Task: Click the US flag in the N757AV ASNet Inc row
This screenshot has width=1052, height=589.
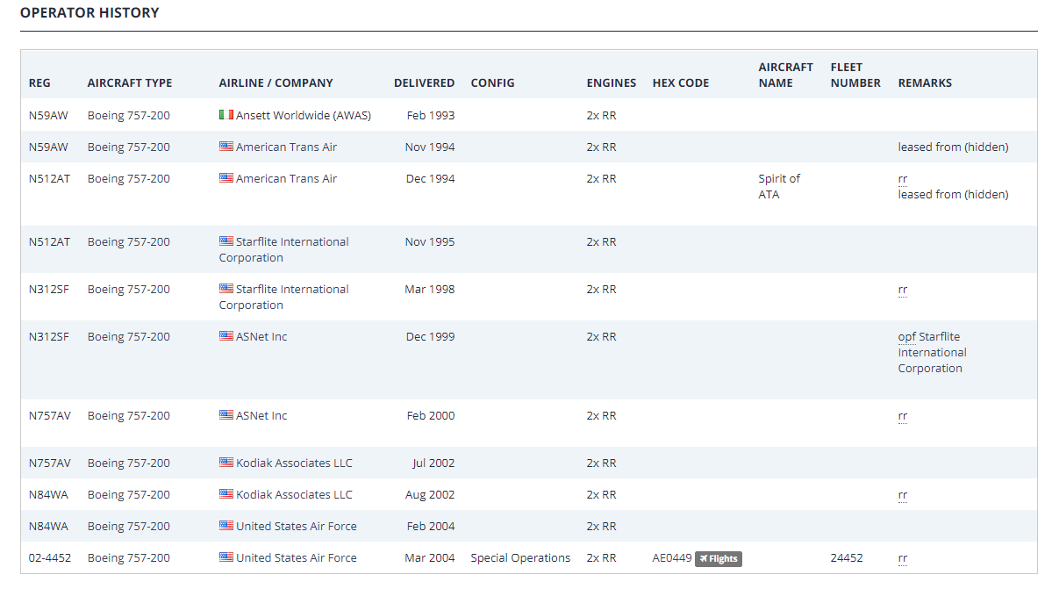Action: 226,415
